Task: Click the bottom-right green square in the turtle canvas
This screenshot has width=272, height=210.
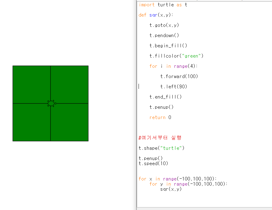Action: [69, 122]
